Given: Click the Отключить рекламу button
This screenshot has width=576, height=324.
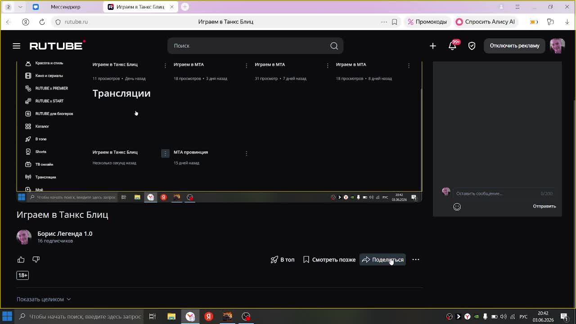Looking at the screenshot, I should click(x=514, y=45).
